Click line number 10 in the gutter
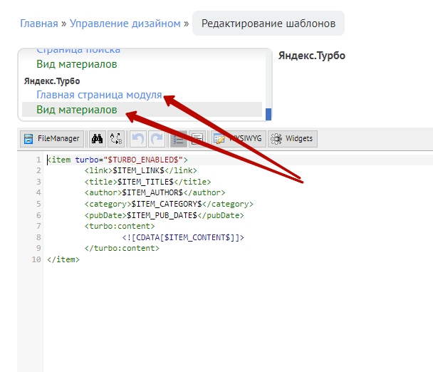This screenshot has width=433, height=372. point(36,259)
